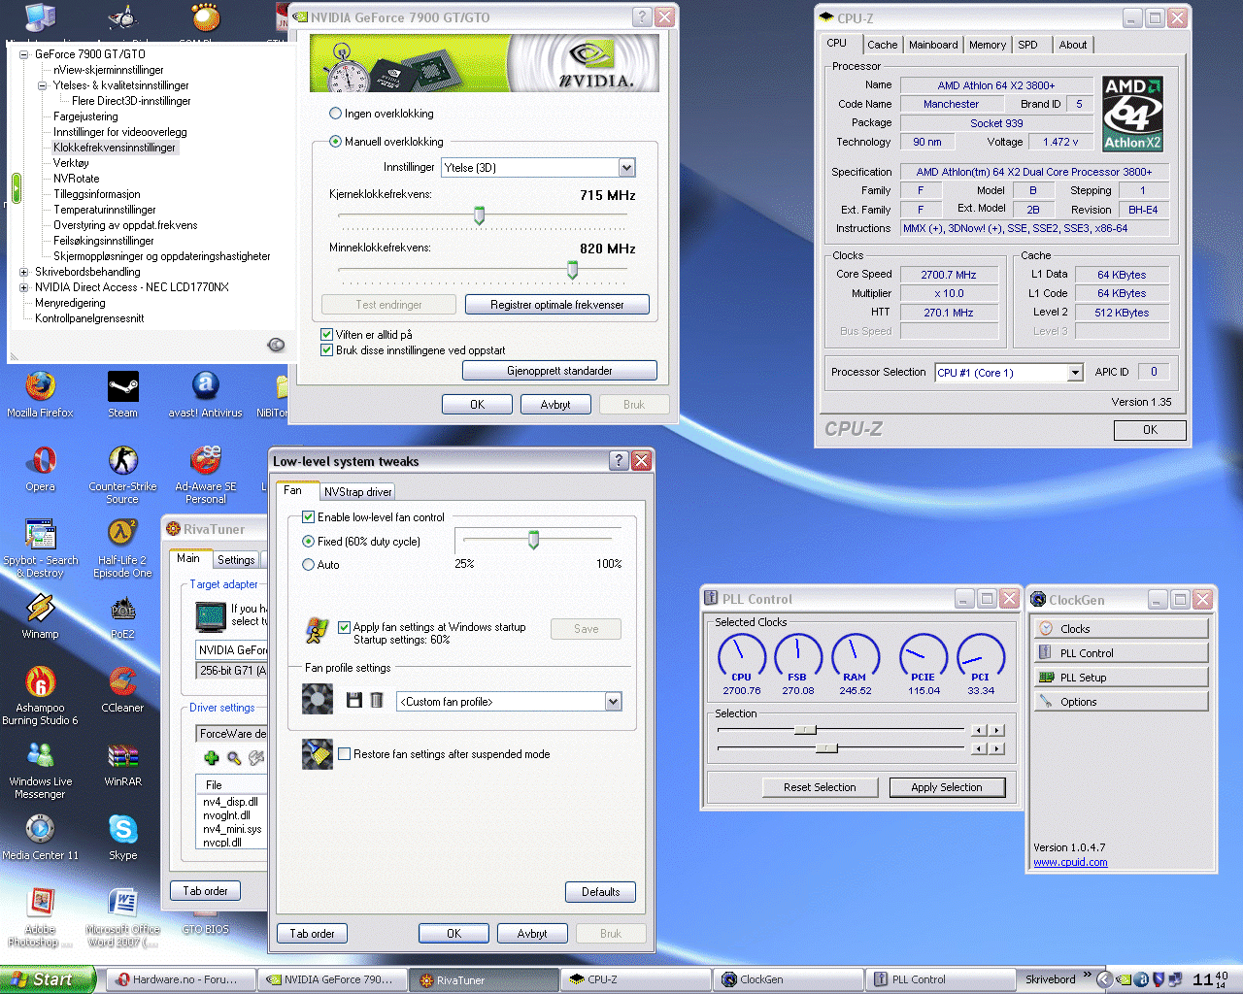
Task: Click Registrer optimale frekvenser button
Action: click(556, 305)
